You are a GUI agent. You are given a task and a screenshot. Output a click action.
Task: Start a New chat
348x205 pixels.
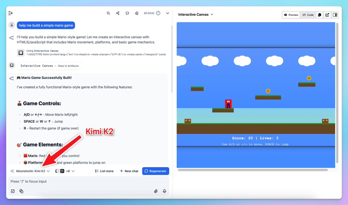pyautogui.click(x=129, y=171)
